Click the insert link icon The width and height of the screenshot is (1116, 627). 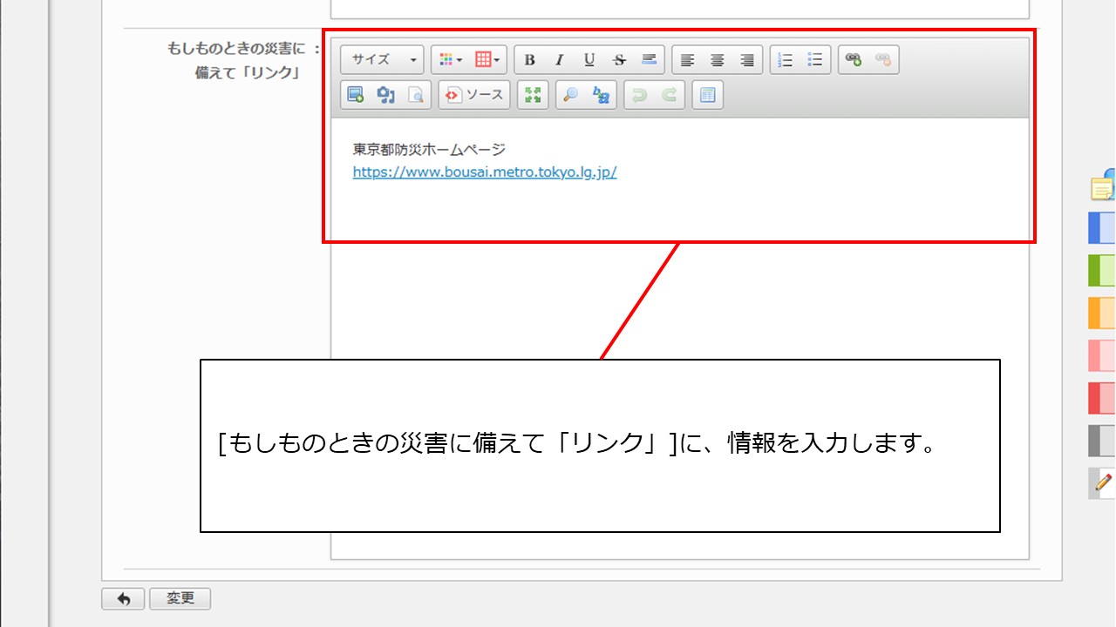coord(854,60)
